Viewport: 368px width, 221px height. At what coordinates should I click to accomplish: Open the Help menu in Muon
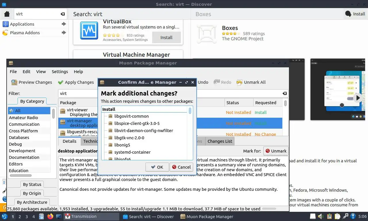click(78, 72)
